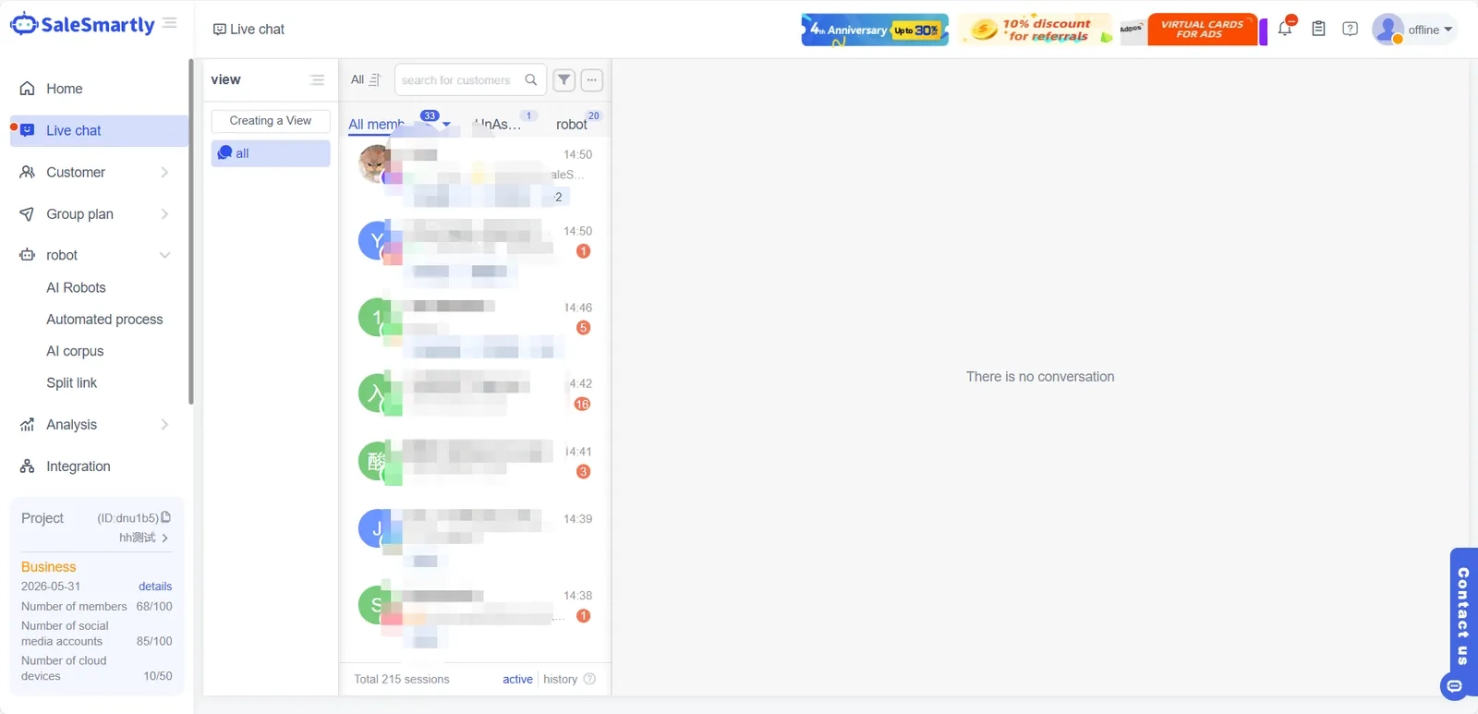Screen dimensions: 1478x714
Task: Open the help question mark icon
Action: coord(1351,29)
